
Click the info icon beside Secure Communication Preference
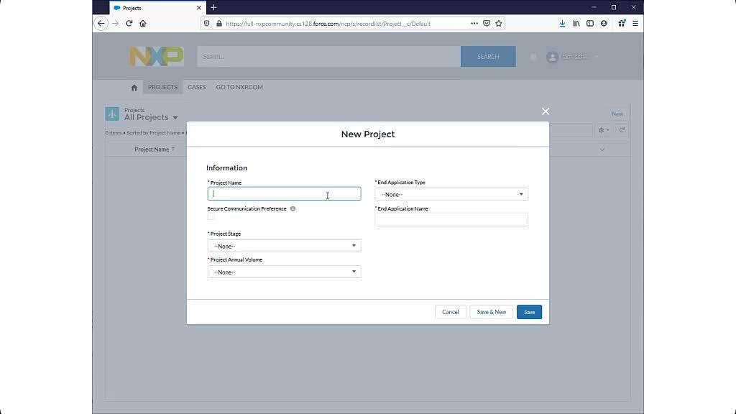pos(293,209)
